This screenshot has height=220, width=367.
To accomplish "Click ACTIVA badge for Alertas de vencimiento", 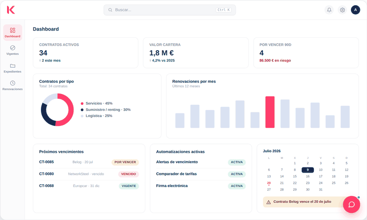I will [x=237, y=162].
